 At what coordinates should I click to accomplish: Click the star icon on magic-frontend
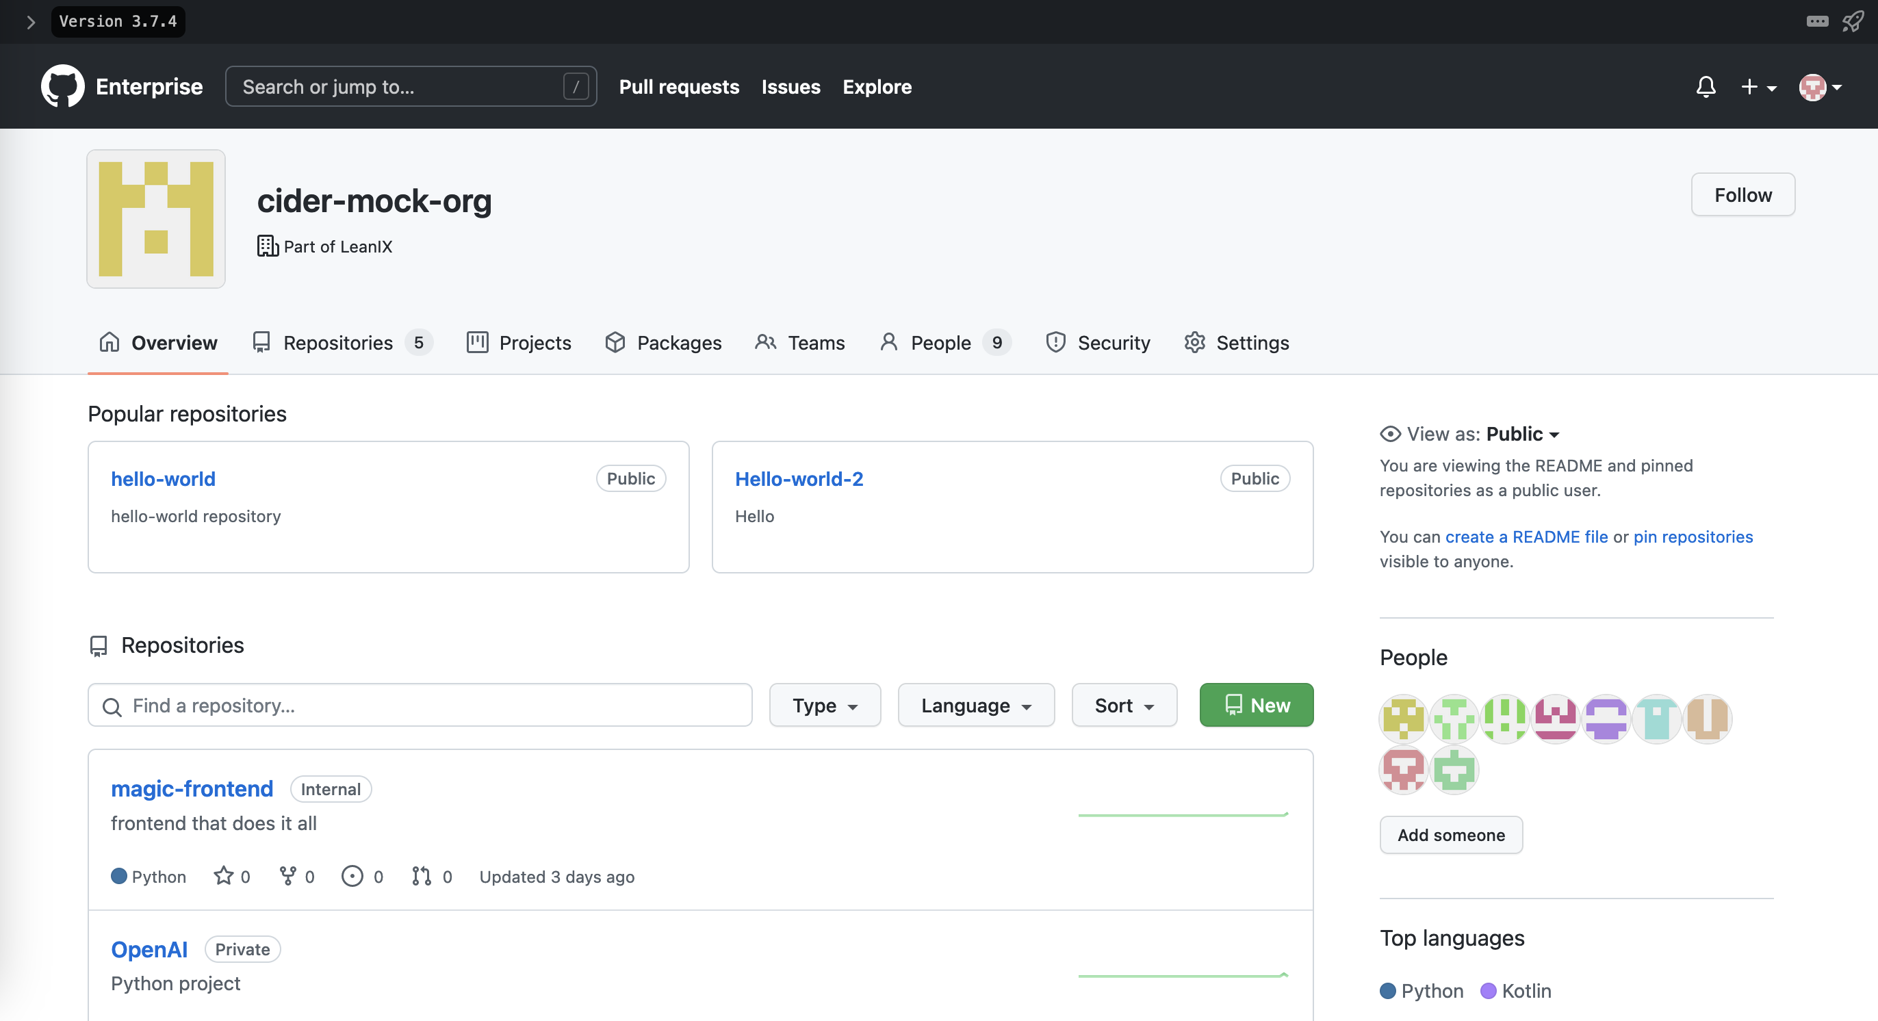point(223,875)
